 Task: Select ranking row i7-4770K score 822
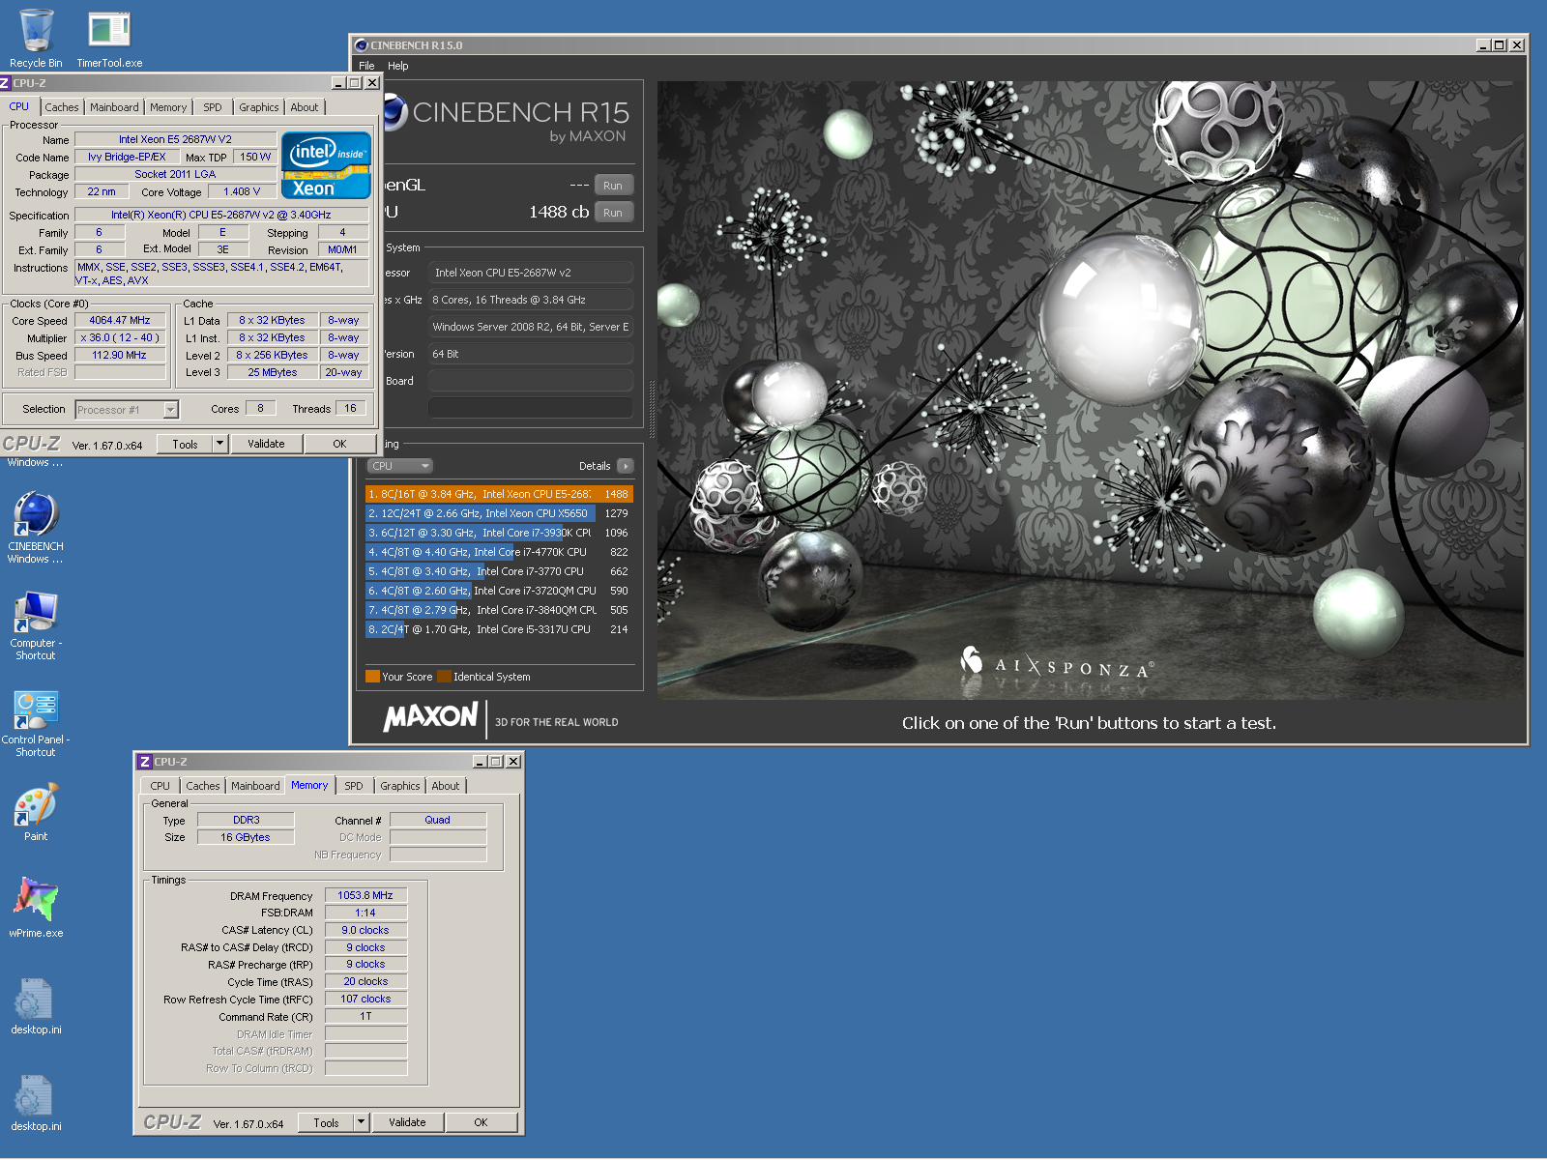tap(499, 552)
